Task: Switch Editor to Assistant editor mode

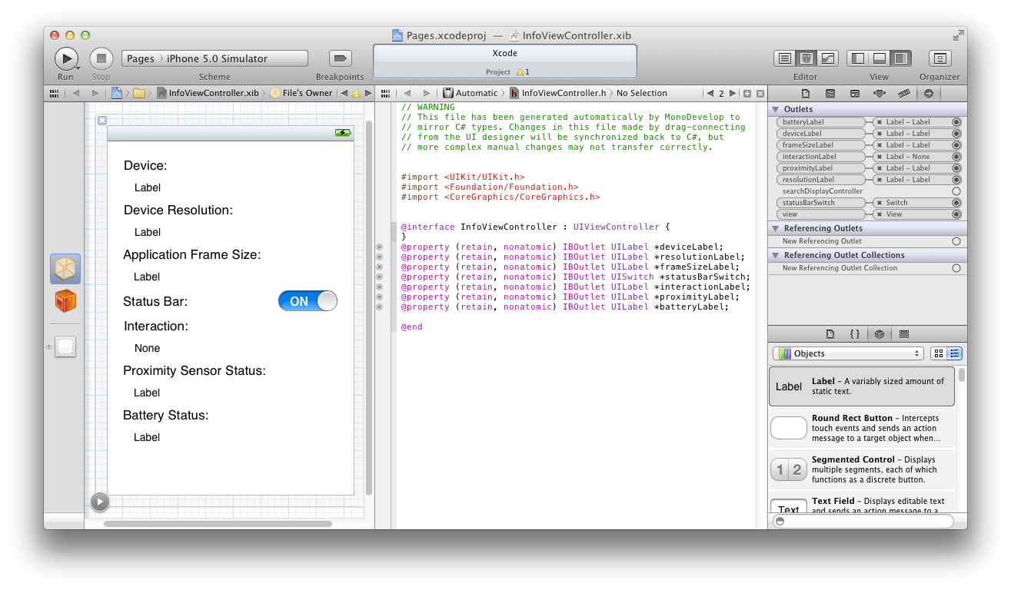Action: pos(805,58)
